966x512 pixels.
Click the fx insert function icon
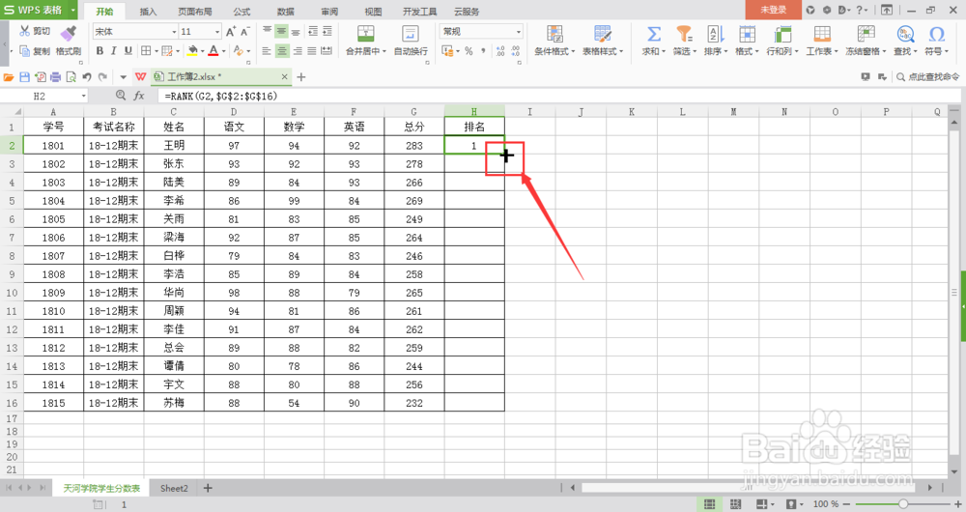pos(139,96)
